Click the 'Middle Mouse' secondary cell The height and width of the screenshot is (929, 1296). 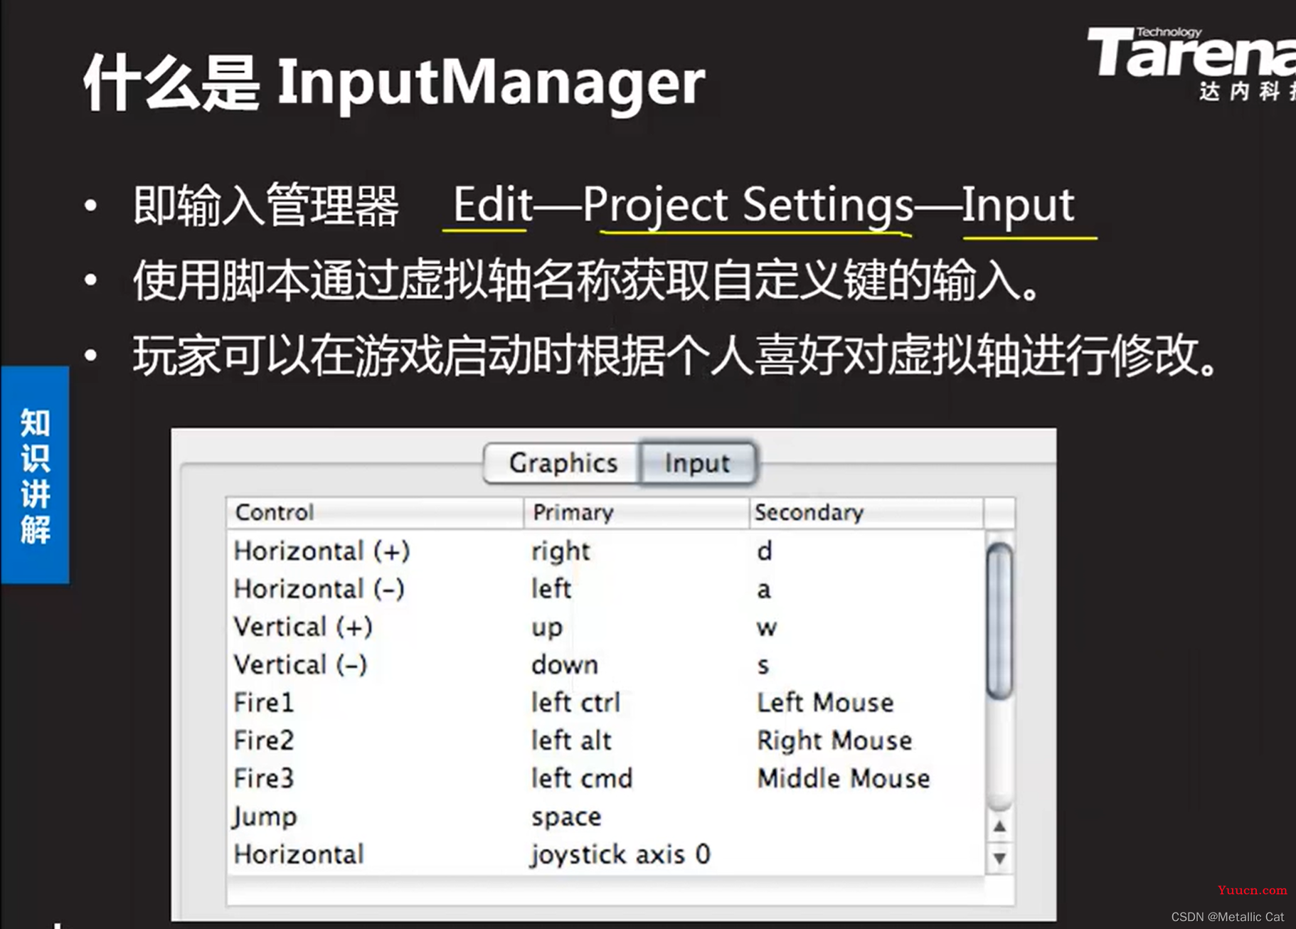click(x=844, y=778)
